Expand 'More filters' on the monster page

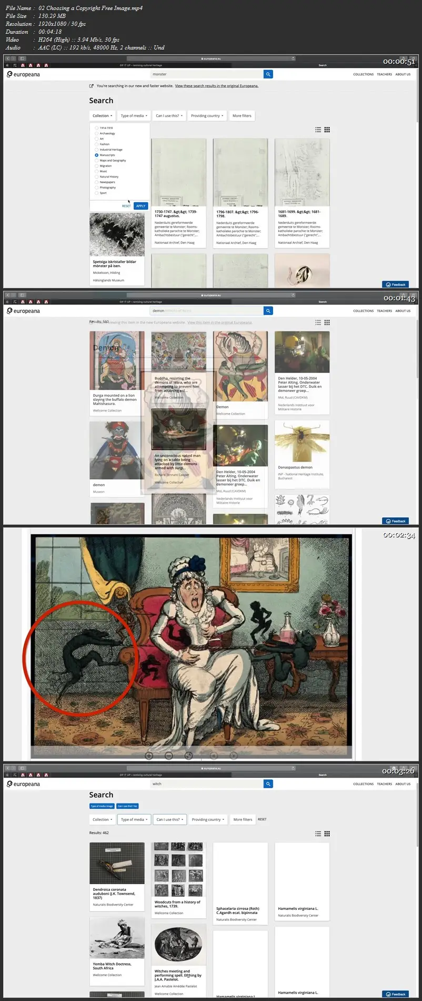click(x=242, y=116)
